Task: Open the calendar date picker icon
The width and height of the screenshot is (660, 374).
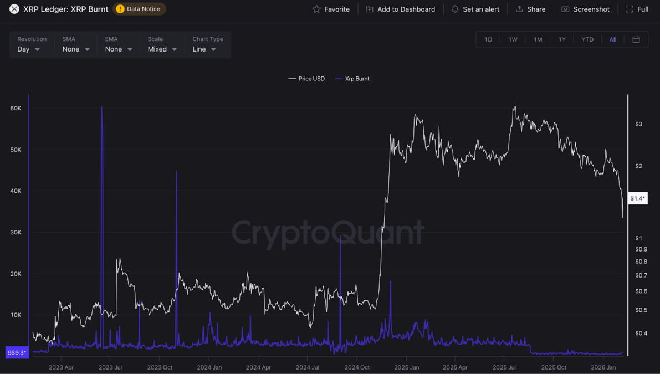Action: point(636,39)
